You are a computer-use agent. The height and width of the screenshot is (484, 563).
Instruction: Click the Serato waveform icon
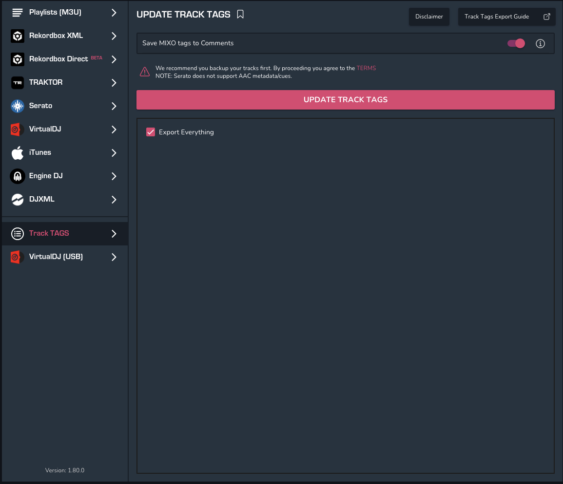tap(18, 106)
